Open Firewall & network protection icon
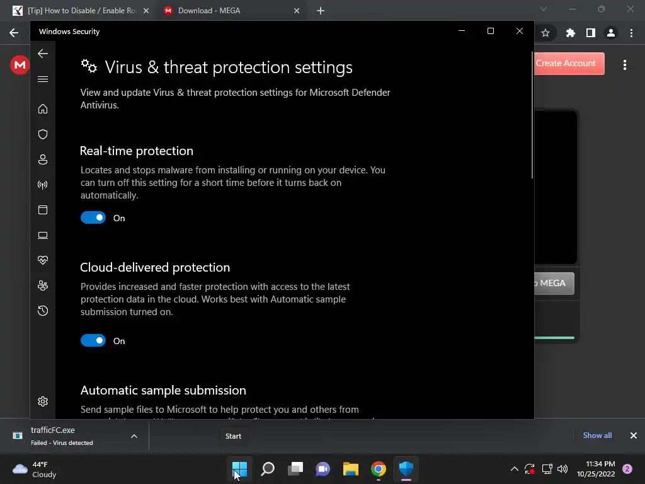Image resolution: width=645 pixels, height=484 pixels. pyautogui.click(x=43, y=185)
